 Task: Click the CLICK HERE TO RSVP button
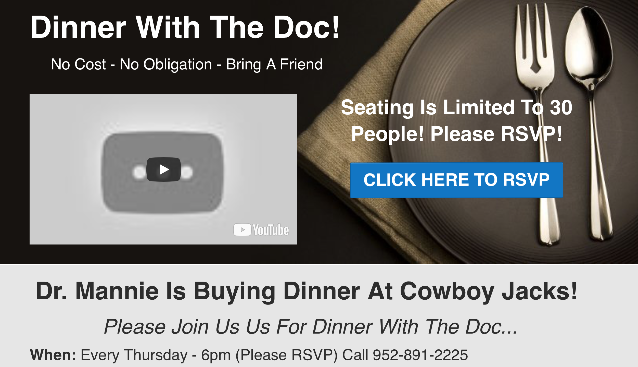click(x=456, y=180)
